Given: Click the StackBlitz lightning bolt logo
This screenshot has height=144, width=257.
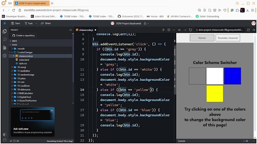Looking at the screenshot, I should 5,23.
